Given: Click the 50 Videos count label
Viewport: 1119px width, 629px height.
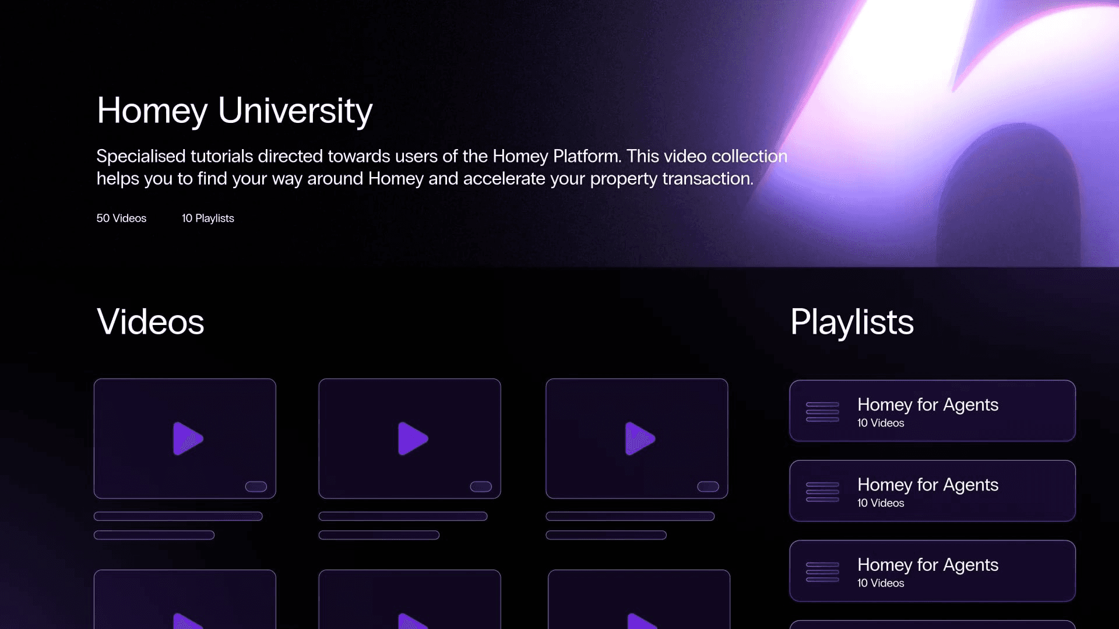Looking at the screenshot, I should coord(121,218).
